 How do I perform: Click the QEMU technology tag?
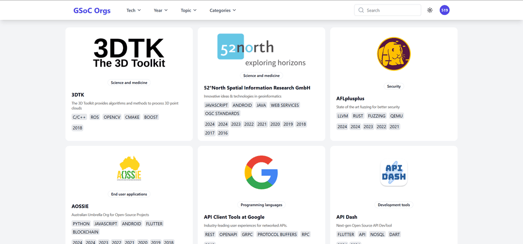click(397, 116)
